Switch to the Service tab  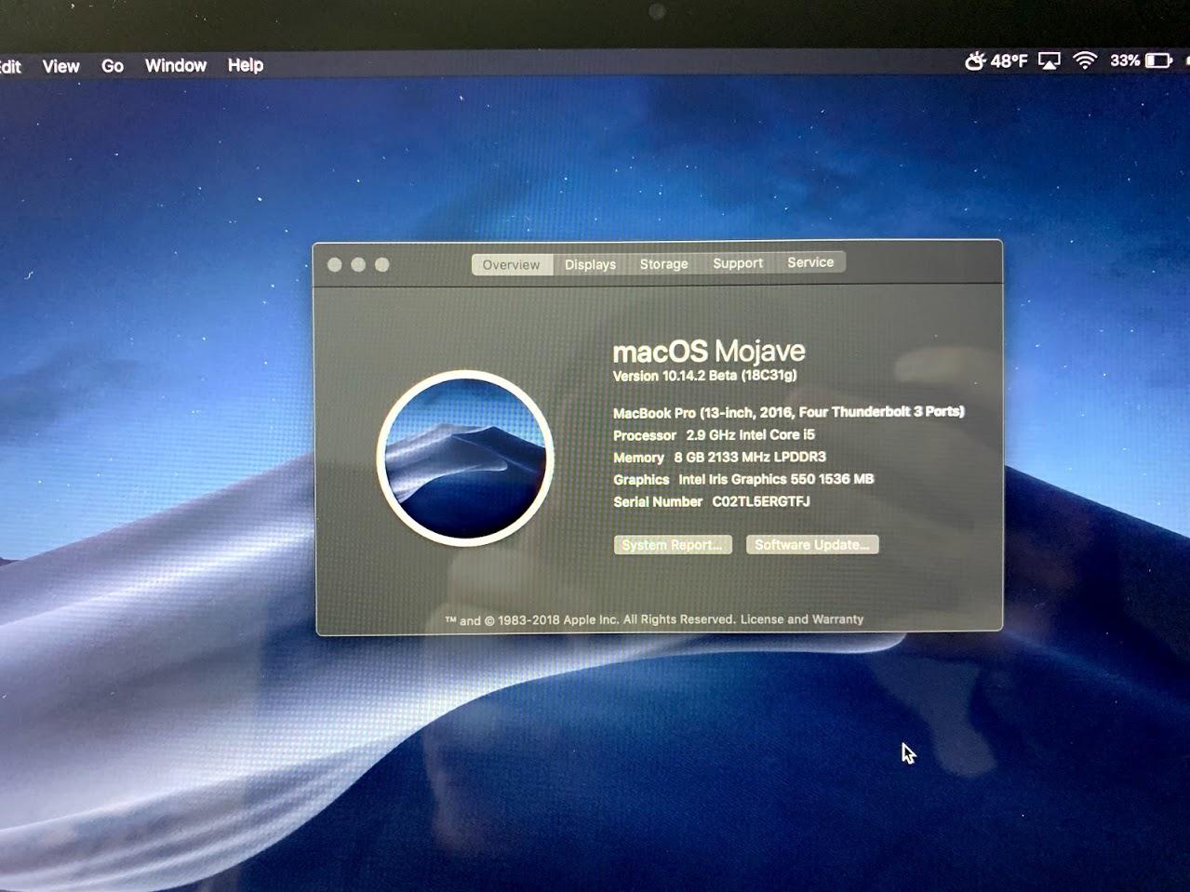pyautogui.click(x=810, y=262)
